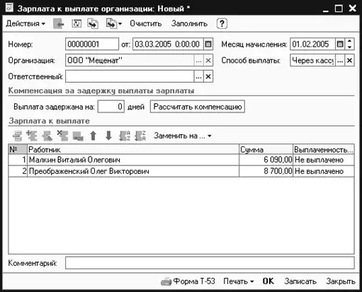This screenshot has height=292, width=362.
Task: Click Не выплачено status for Малкин
Action: point(324,160)
